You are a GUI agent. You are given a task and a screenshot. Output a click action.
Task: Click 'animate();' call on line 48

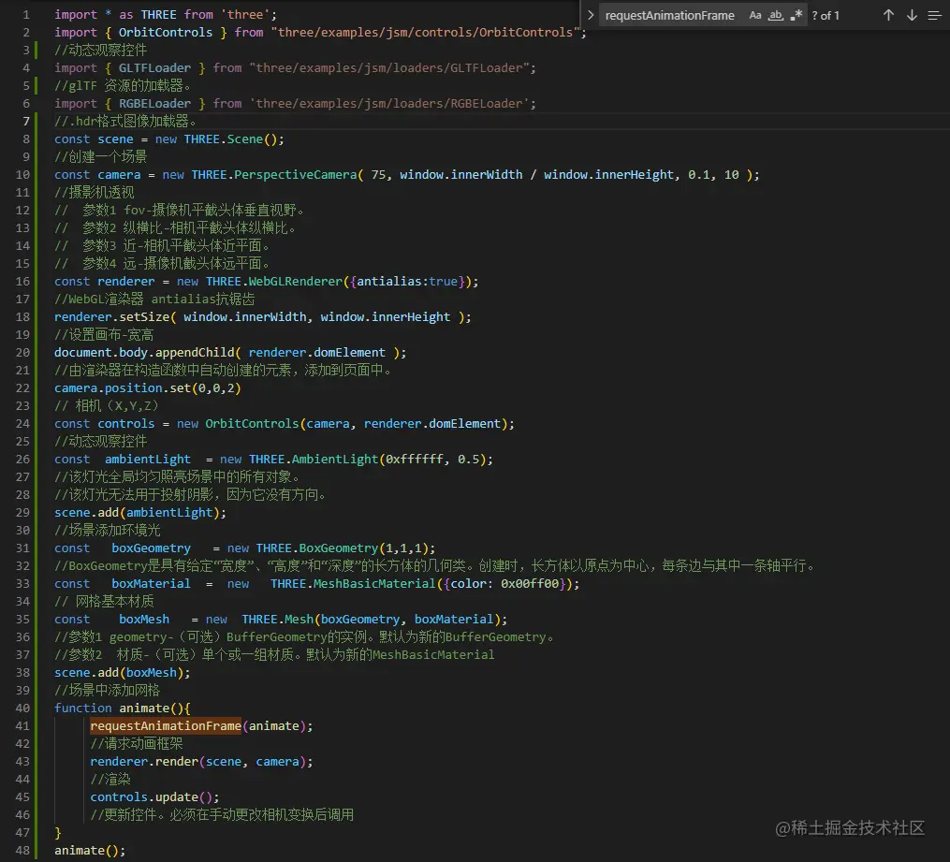pyautogui.click(x=90, y=851)
